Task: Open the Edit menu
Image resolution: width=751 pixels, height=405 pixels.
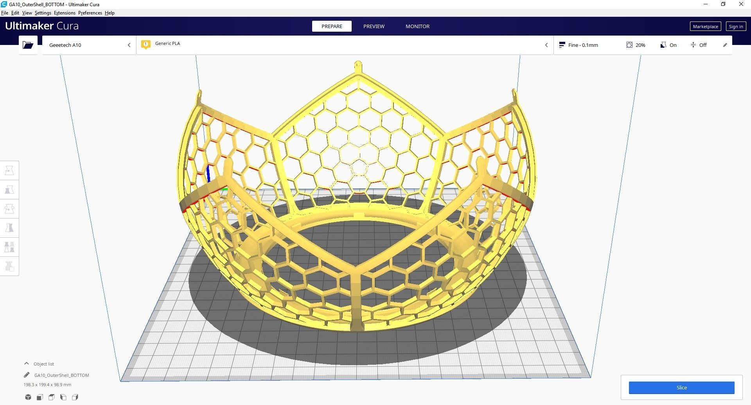Action: pyautogui.click(x=15, y=13)
